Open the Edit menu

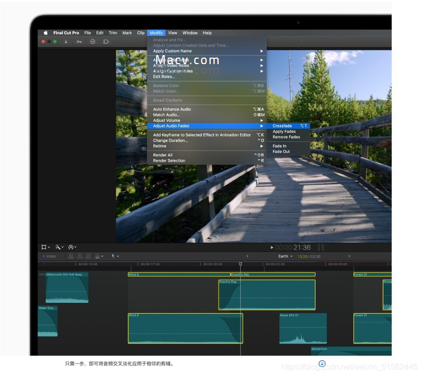(x=100, y=33)
